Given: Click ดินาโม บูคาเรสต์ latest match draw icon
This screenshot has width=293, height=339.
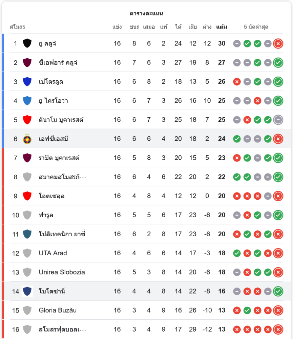Looking at the screenshot, I should pos(278,120).
